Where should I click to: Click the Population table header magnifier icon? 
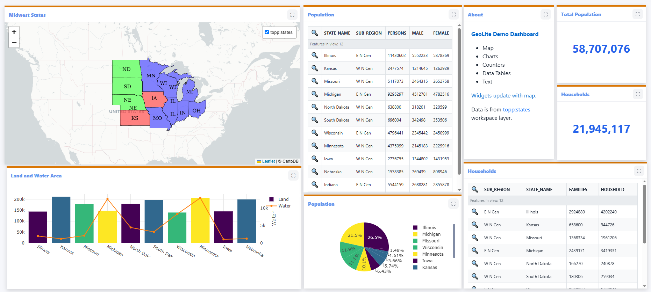tap(315, 33)
